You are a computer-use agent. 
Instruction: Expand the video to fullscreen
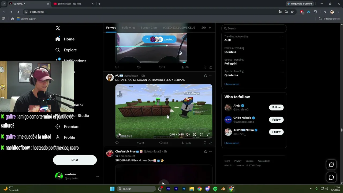(208, 135)
